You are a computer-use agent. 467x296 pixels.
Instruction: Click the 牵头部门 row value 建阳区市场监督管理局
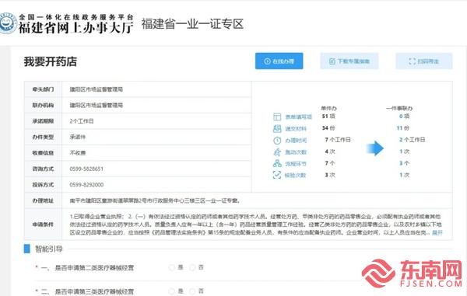tap(97, 89)
